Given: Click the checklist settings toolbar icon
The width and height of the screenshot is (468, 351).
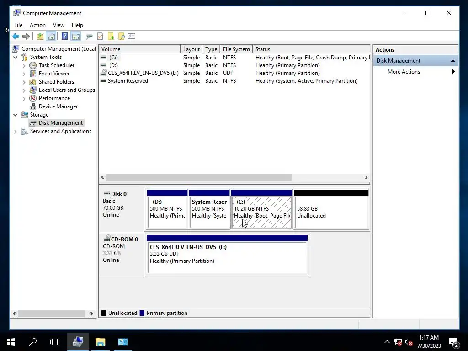Looking at the screenshot, I should click(x=132, y=37).
